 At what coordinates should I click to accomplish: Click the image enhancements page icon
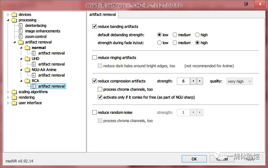[21, 31]
